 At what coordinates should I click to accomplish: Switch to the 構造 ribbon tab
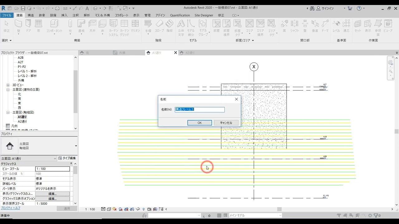(x=31, y=15)
